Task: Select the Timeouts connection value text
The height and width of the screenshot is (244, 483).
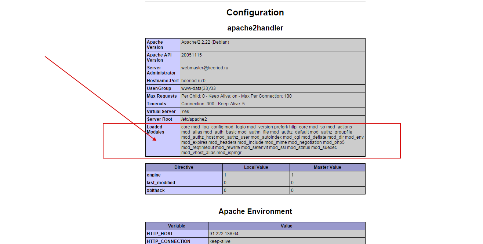Action: 213,104
